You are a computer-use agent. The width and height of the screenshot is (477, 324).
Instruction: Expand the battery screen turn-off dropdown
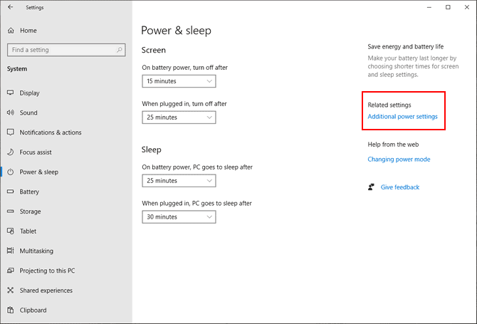coord(179,82)
